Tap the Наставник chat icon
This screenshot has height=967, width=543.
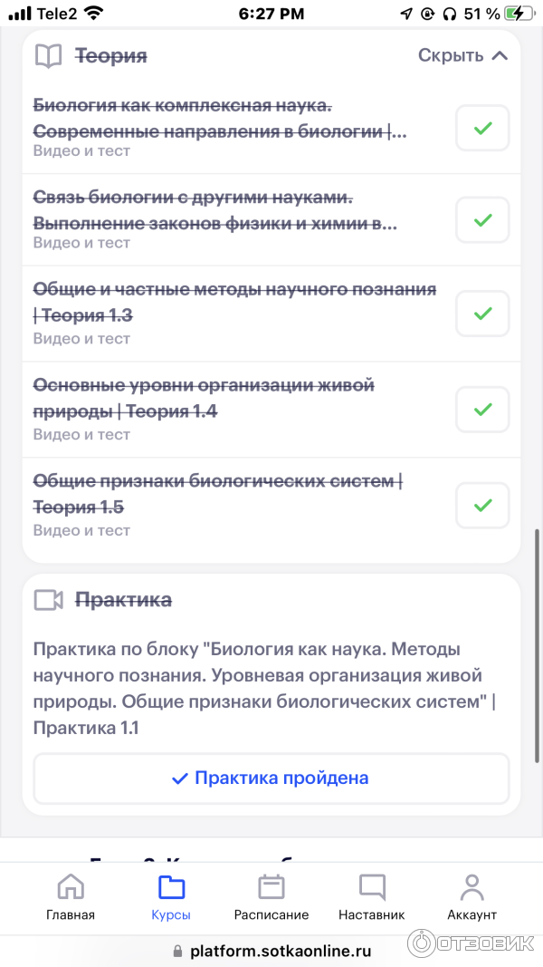[x=372, y=886]
